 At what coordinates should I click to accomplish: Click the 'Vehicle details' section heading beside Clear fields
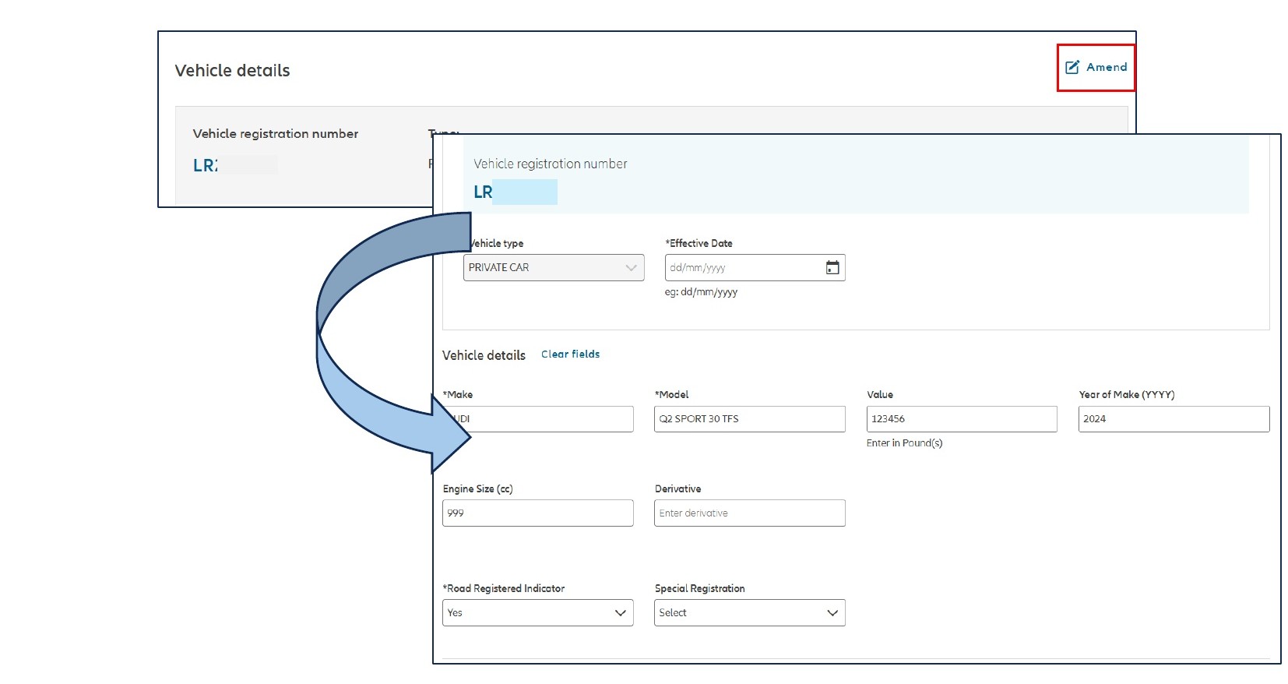484,355
